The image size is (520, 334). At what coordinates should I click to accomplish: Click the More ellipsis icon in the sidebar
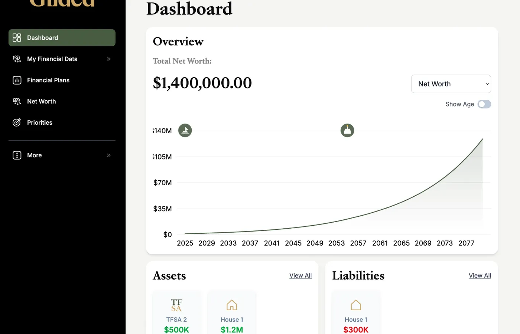pos(17,155)
